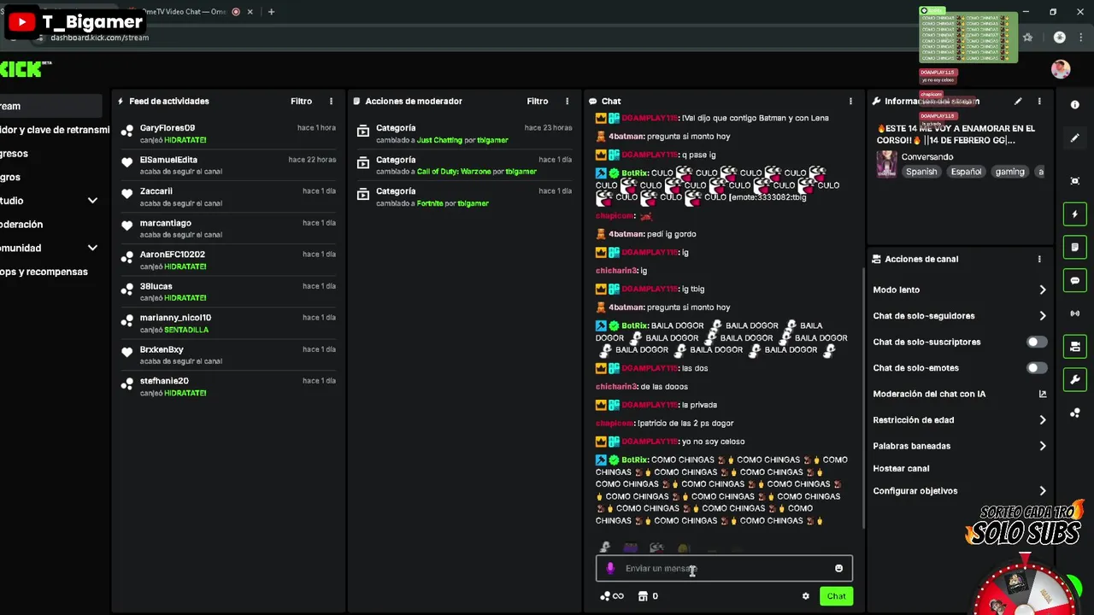Open Moderación del chat con IA external link
The image size is (1094, 615).
pos(1042,394)
